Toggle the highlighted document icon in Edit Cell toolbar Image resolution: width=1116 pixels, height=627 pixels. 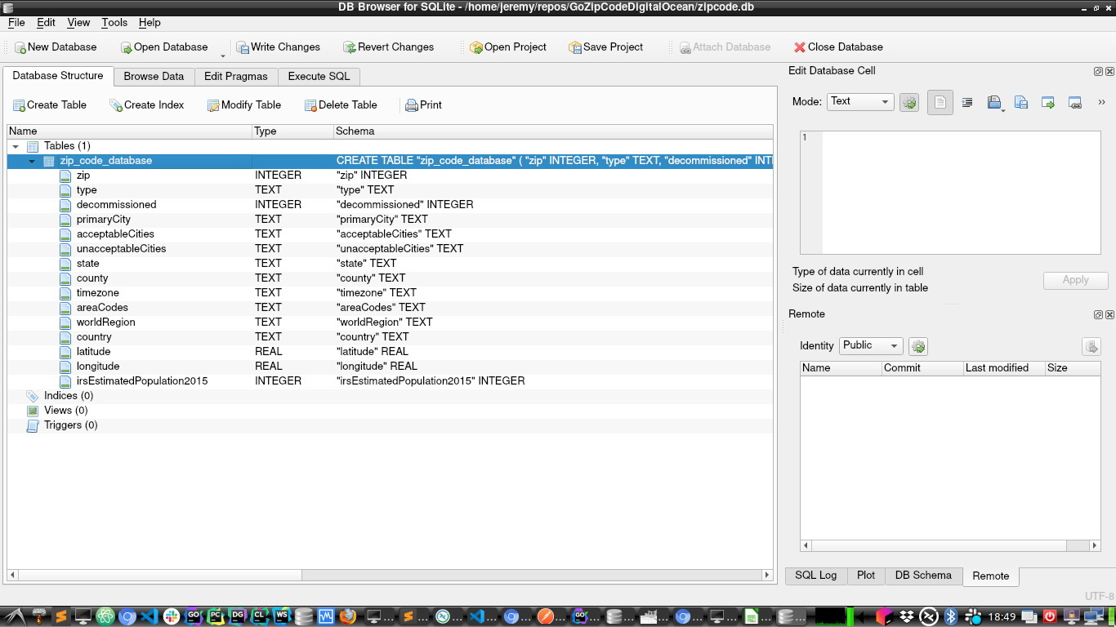[x=940, y=103]
